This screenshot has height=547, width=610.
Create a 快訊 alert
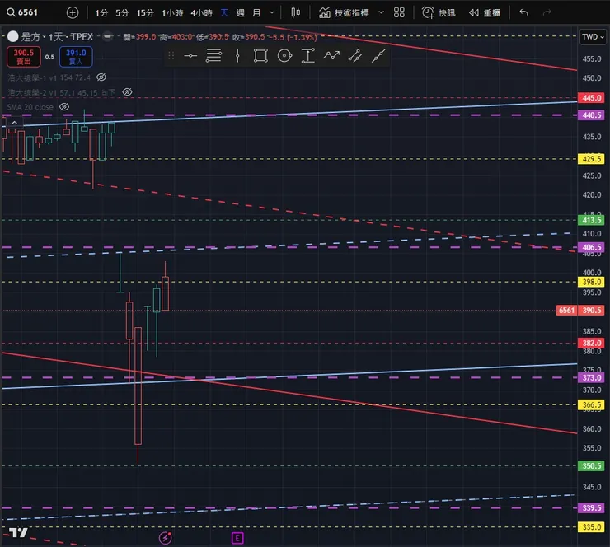(x=439, y=13)
